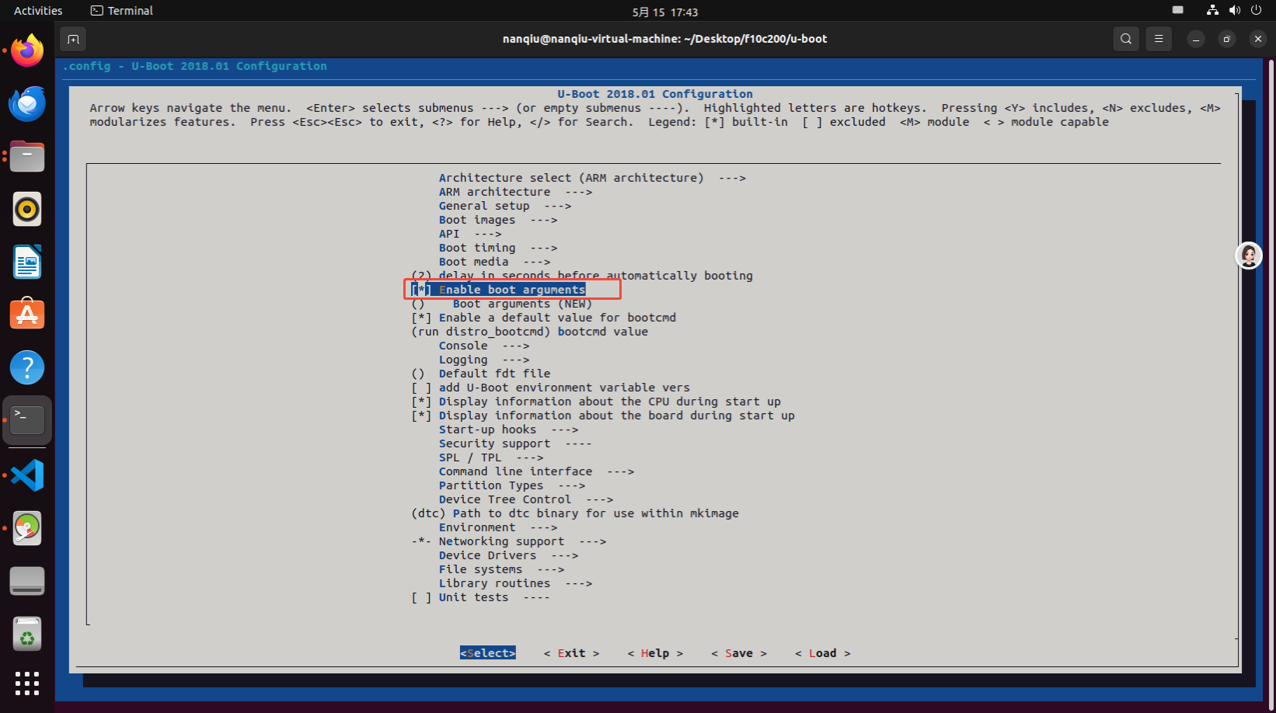Launch LibreOffice Writer from the dock
1276x713 pixels.
(x=27, y=262)
